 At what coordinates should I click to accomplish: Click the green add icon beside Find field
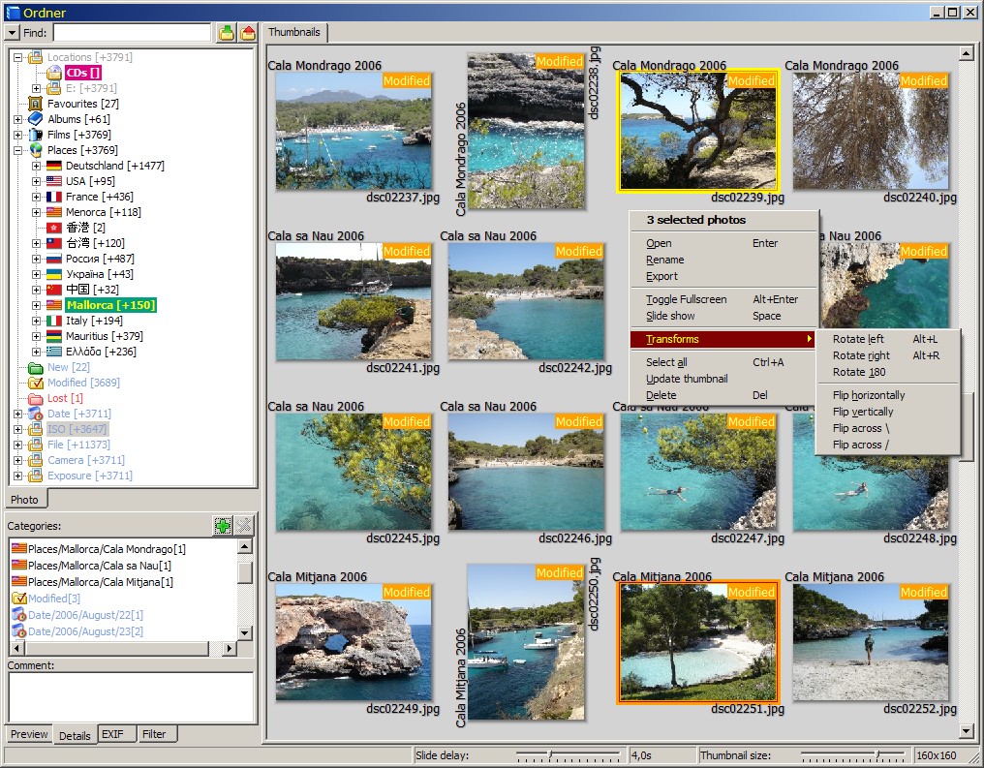pos(226,33)
